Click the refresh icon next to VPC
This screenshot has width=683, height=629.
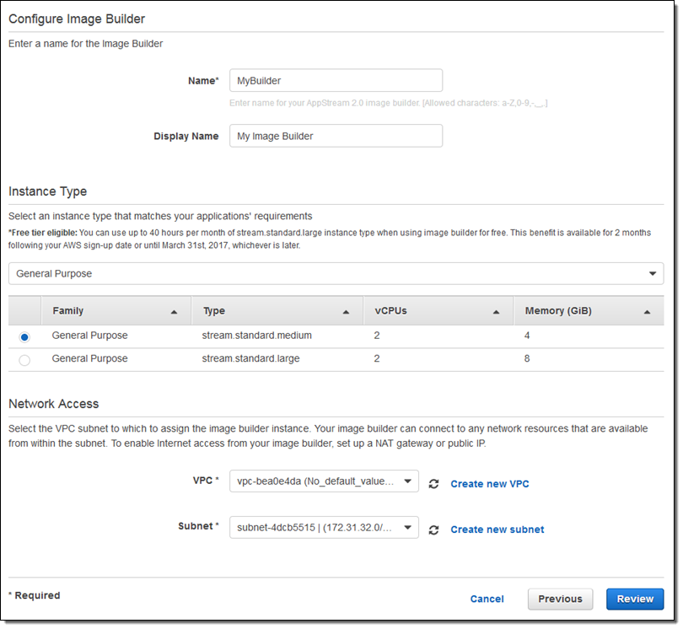pyautogui.click(x=434, y=484)
